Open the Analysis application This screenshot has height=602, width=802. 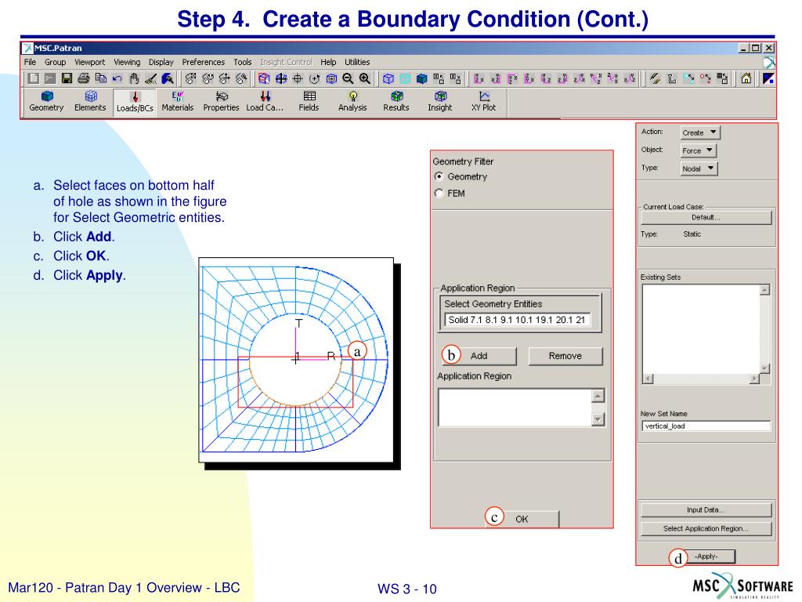(x=352, y=101)
